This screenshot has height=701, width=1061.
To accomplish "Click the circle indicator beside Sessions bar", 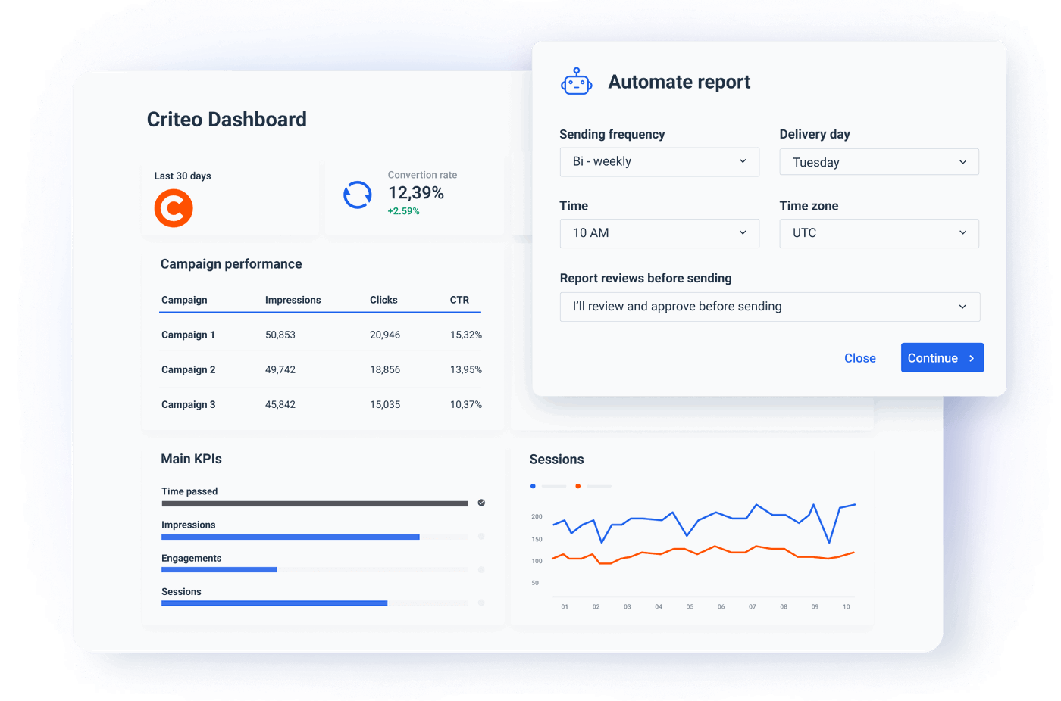I will [x=482, y=603].
